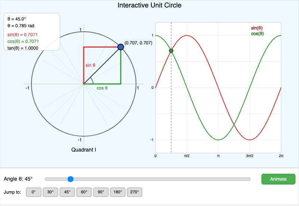The height and width of the screenshot is (206, 299).
Task: Click the Quadrant I label
Action: [83, 150]
